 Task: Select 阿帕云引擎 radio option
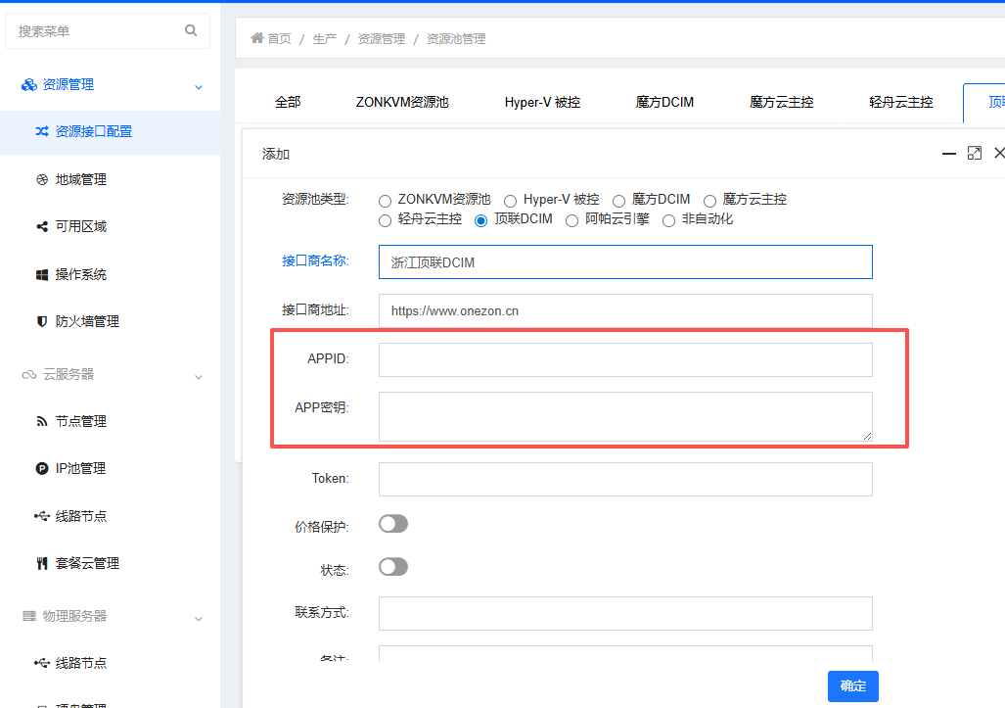tap(571, 220)
